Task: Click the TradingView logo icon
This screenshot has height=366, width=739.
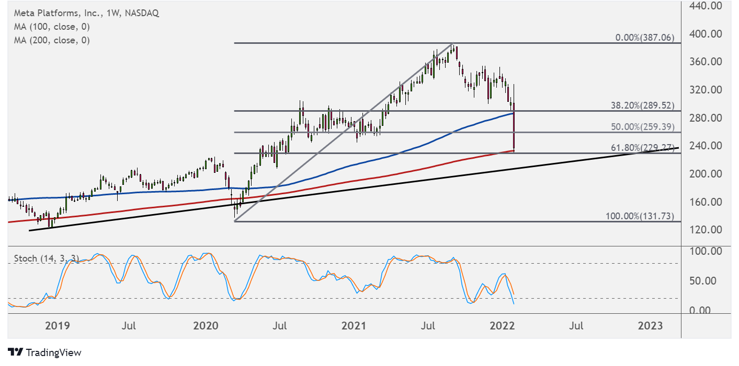Action: [16, 352]
